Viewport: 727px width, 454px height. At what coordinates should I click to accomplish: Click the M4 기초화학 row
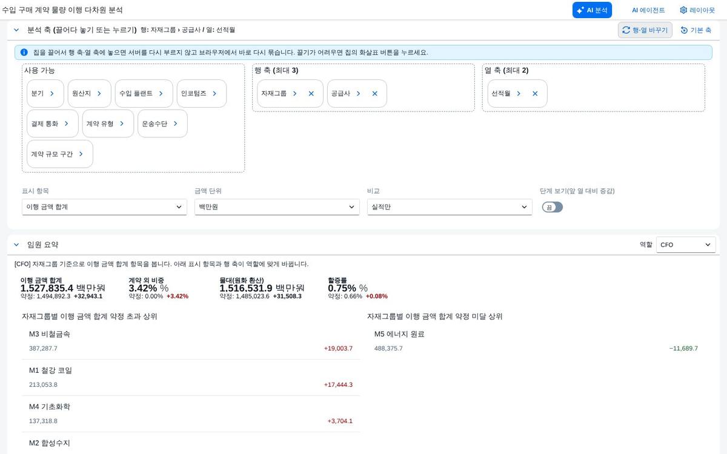click(x=191, y=414)
